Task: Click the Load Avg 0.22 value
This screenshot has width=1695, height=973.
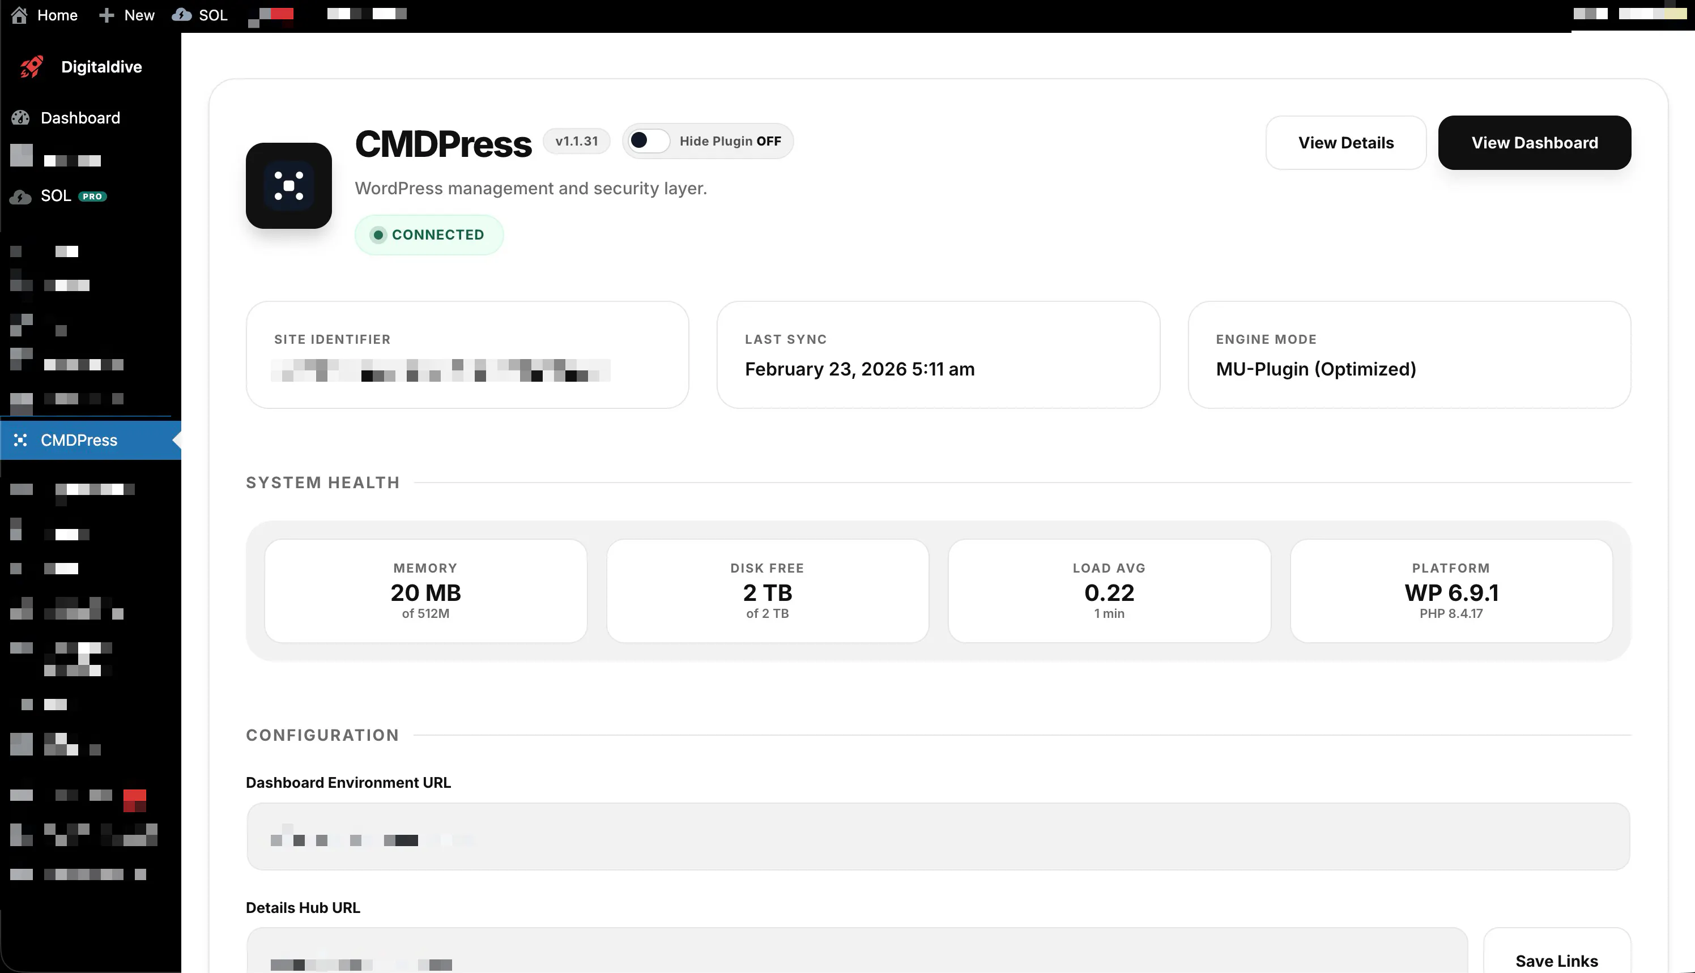Action: pyautogui.click(x=1109, y=593)
